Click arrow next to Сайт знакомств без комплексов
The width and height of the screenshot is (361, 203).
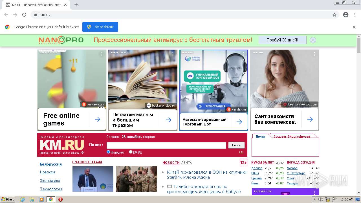(310, 119)
